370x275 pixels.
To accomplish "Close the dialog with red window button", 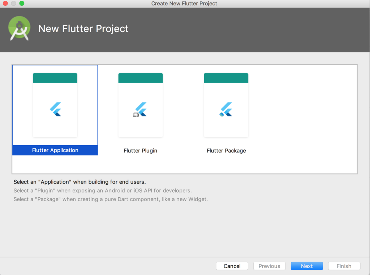I will [5, 3].
